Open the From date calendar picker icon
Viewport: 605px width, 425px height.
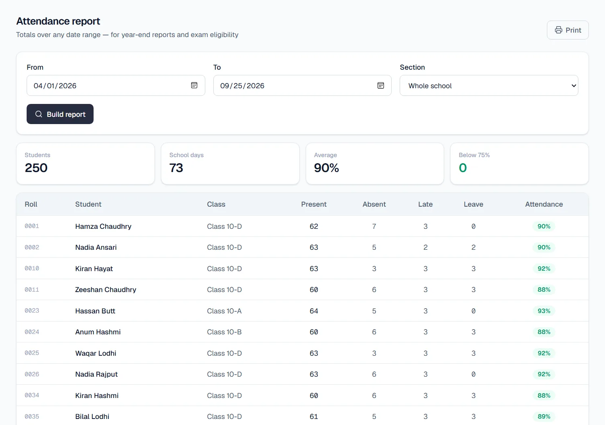pos(194,85)
